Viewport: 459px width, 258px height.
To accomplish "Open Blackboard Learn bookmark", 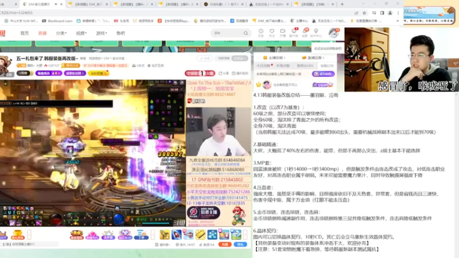I will pos(57,21).
